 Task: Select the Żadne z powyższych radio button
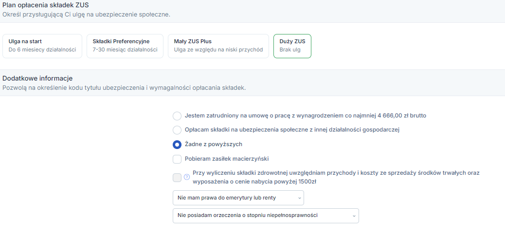pos(177,145)
